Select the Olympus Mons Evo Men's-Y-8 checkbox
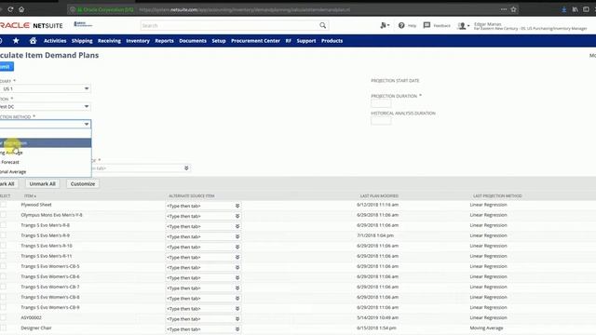 [4, 215]
